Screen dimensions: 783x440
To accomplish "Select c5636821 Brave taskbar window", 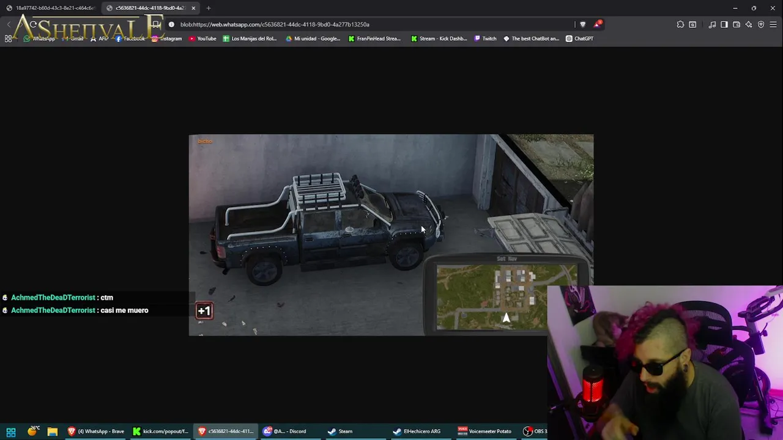I will [226, 431].
